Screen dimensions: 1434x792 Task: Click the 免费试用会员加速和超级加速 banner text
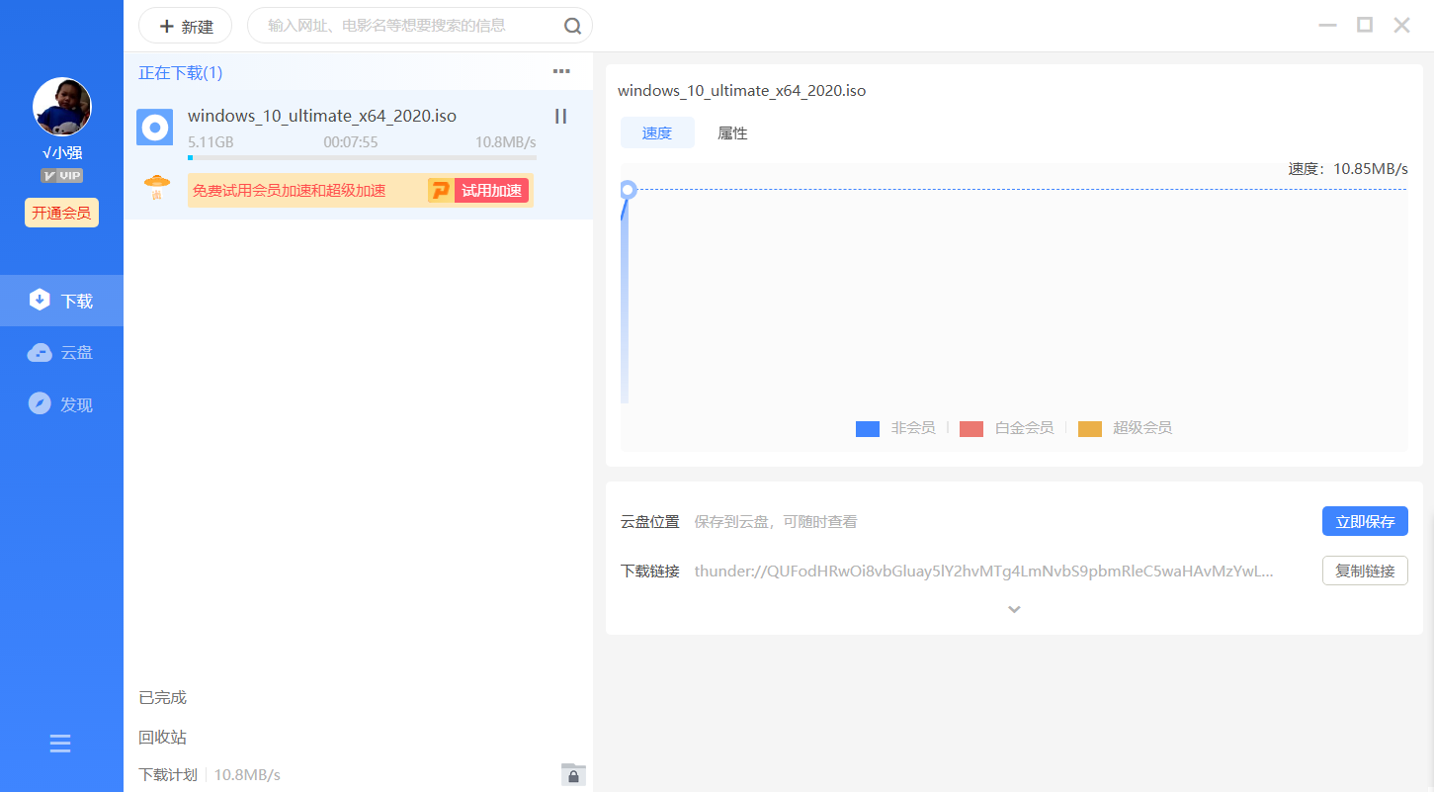click(x=289, y=191)
